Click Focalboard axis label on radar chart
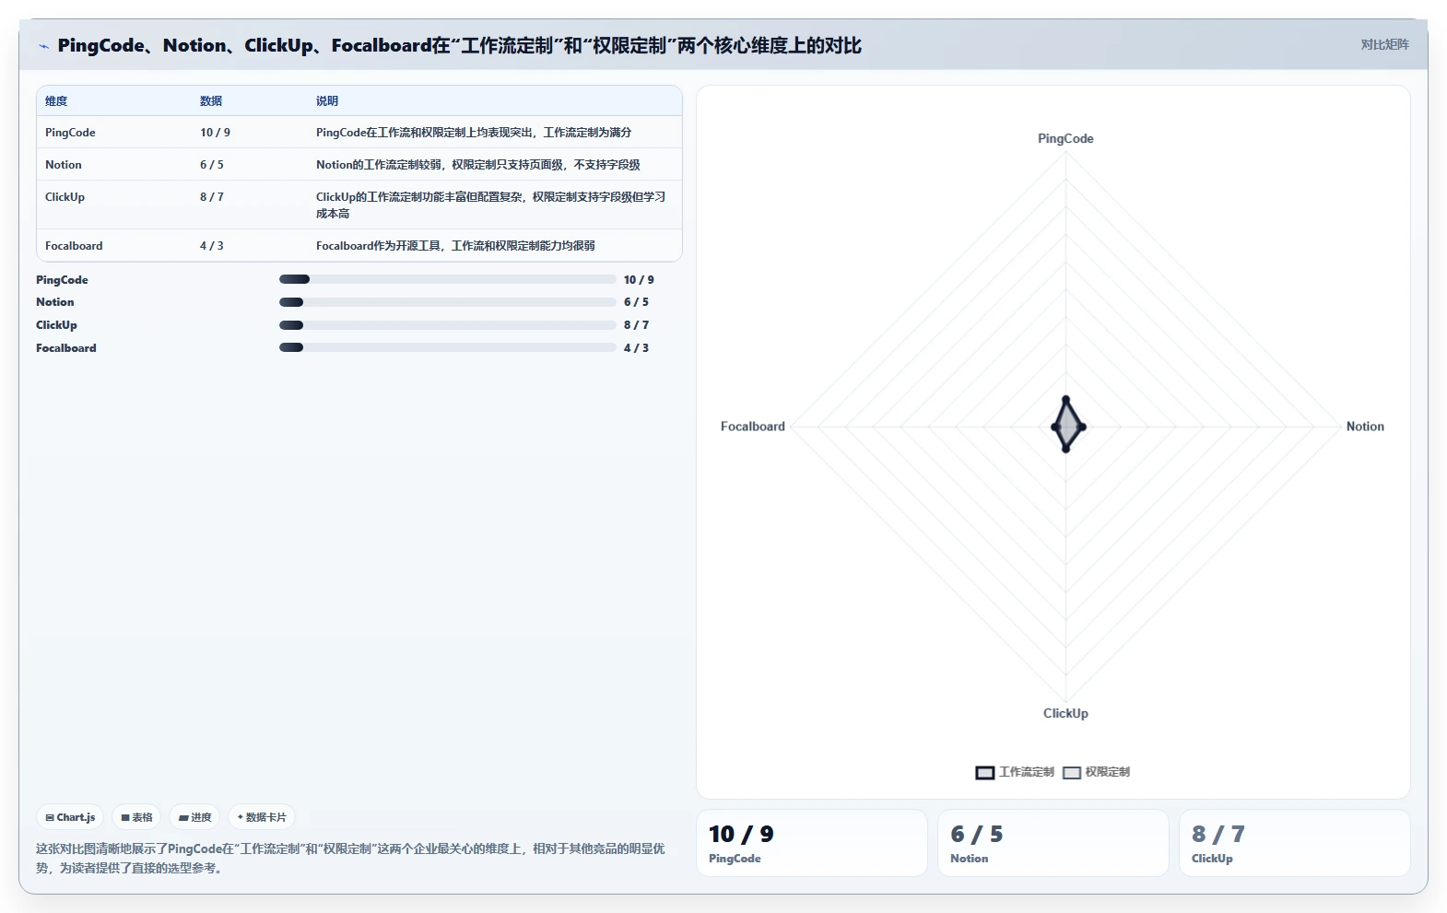 (752, 427)
